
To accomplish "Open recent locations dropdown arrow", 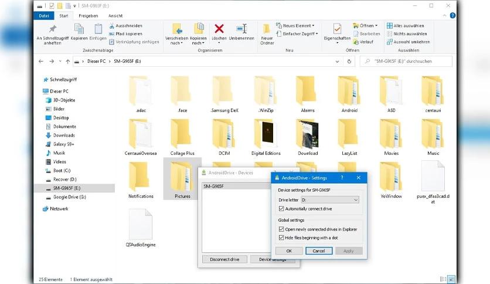I will [x=60, y=61].
